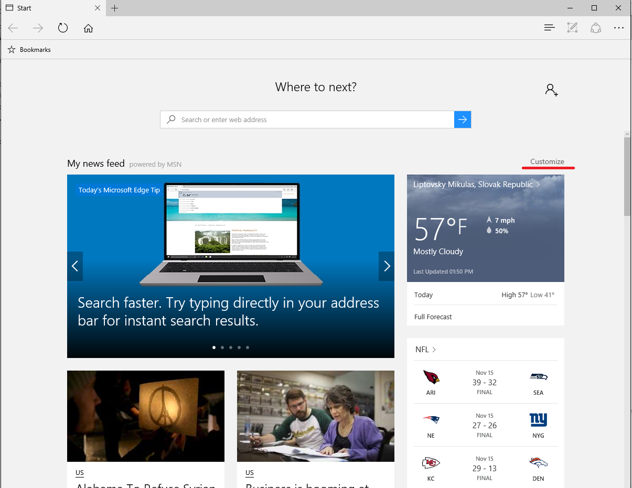632x488 pixels.
Task: Open the Share icon in the toolbar
Action: tap(595, 28)
